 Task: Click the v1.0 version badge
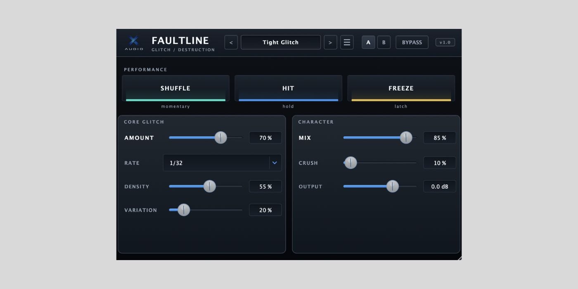pos(445,42)
